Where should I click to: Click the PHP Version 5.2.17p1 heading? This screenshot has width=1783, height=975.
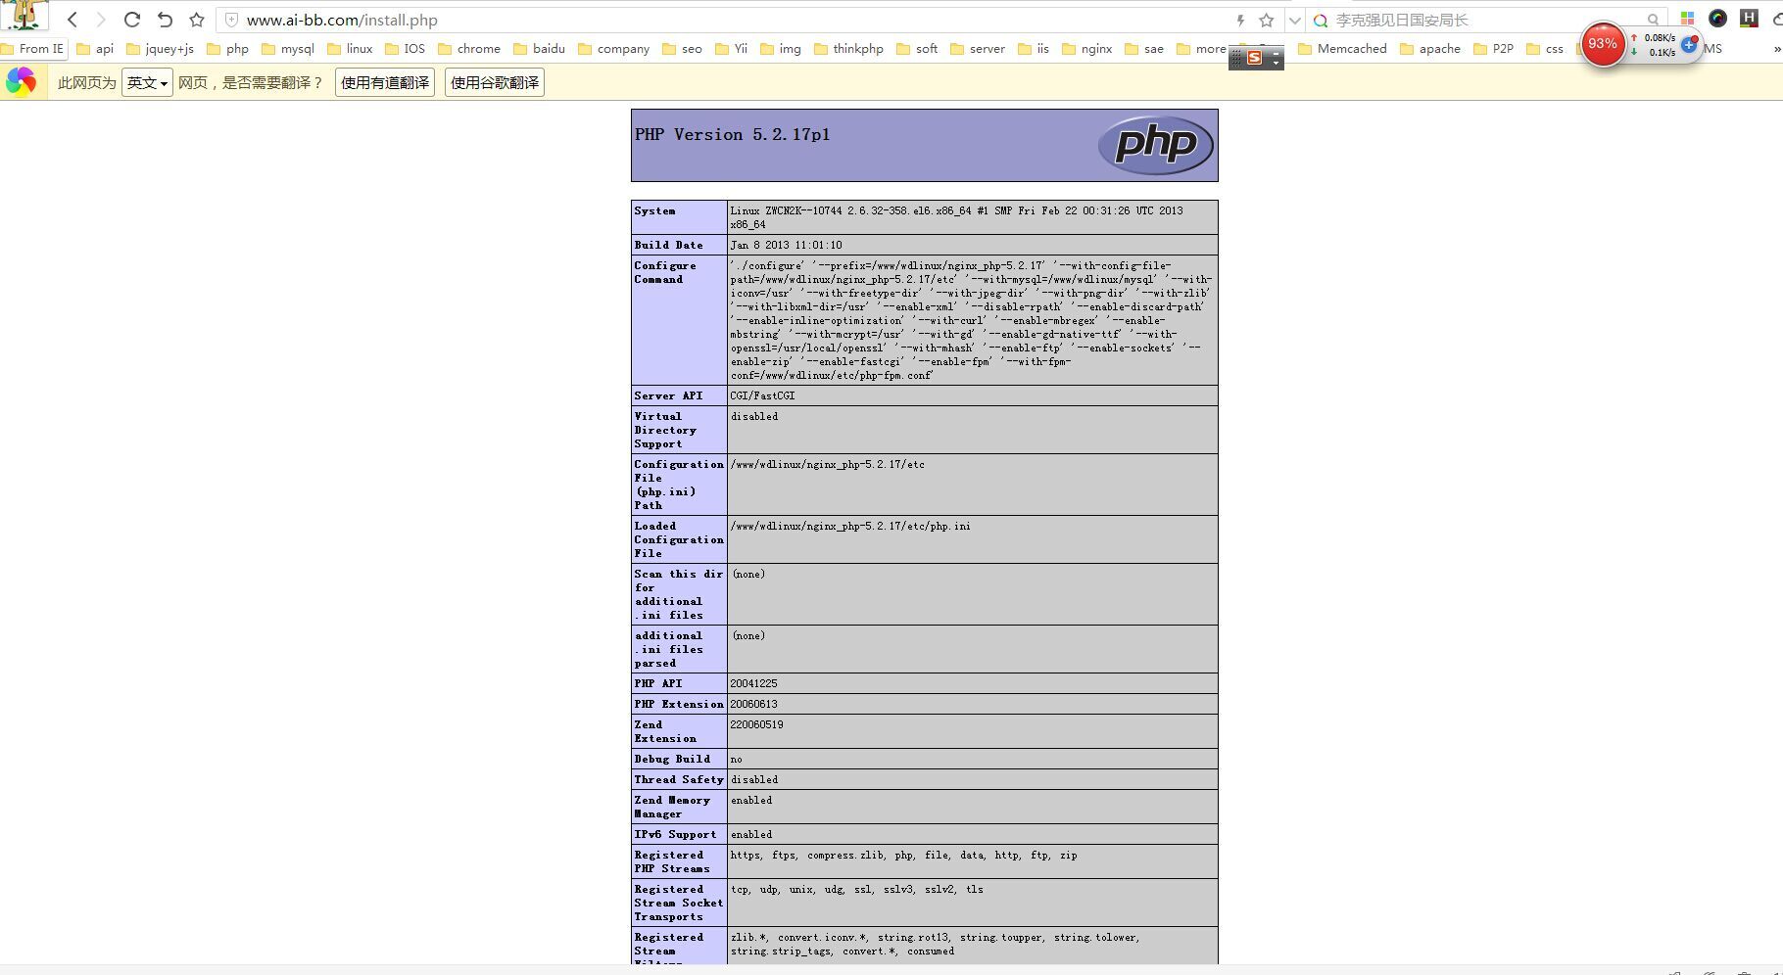[733, 135]
